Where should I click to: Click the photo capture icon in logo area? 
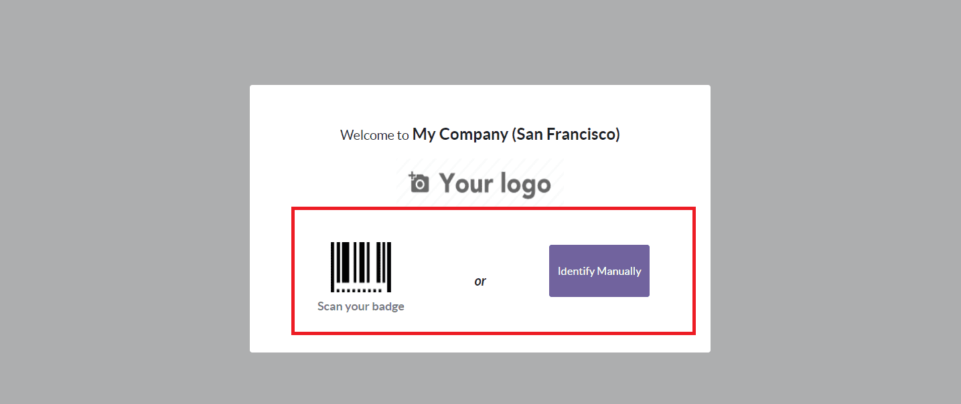coord(419,181)
